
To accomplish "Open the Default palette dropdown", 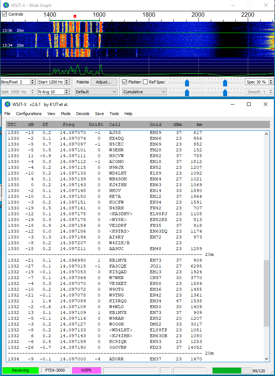I will pyautogui.click(x=96, y=92).
